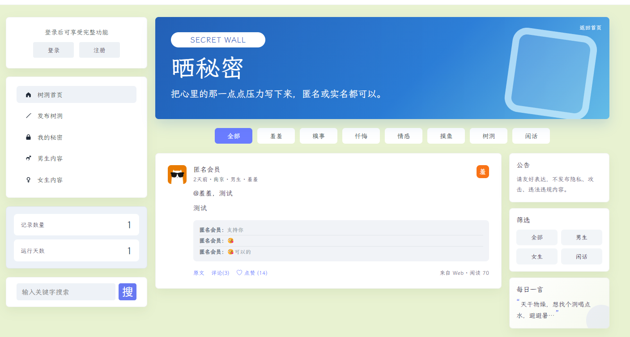Image resolution: width=630 pixels, height=337 pixels.
Task: Select the 闲话 category tab
Action: [x=531, y=136]
